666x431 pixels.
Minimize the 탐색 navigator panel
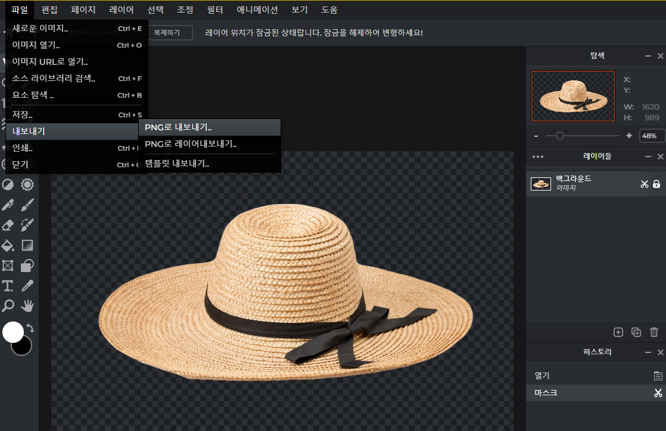click(x=648, y=56)
